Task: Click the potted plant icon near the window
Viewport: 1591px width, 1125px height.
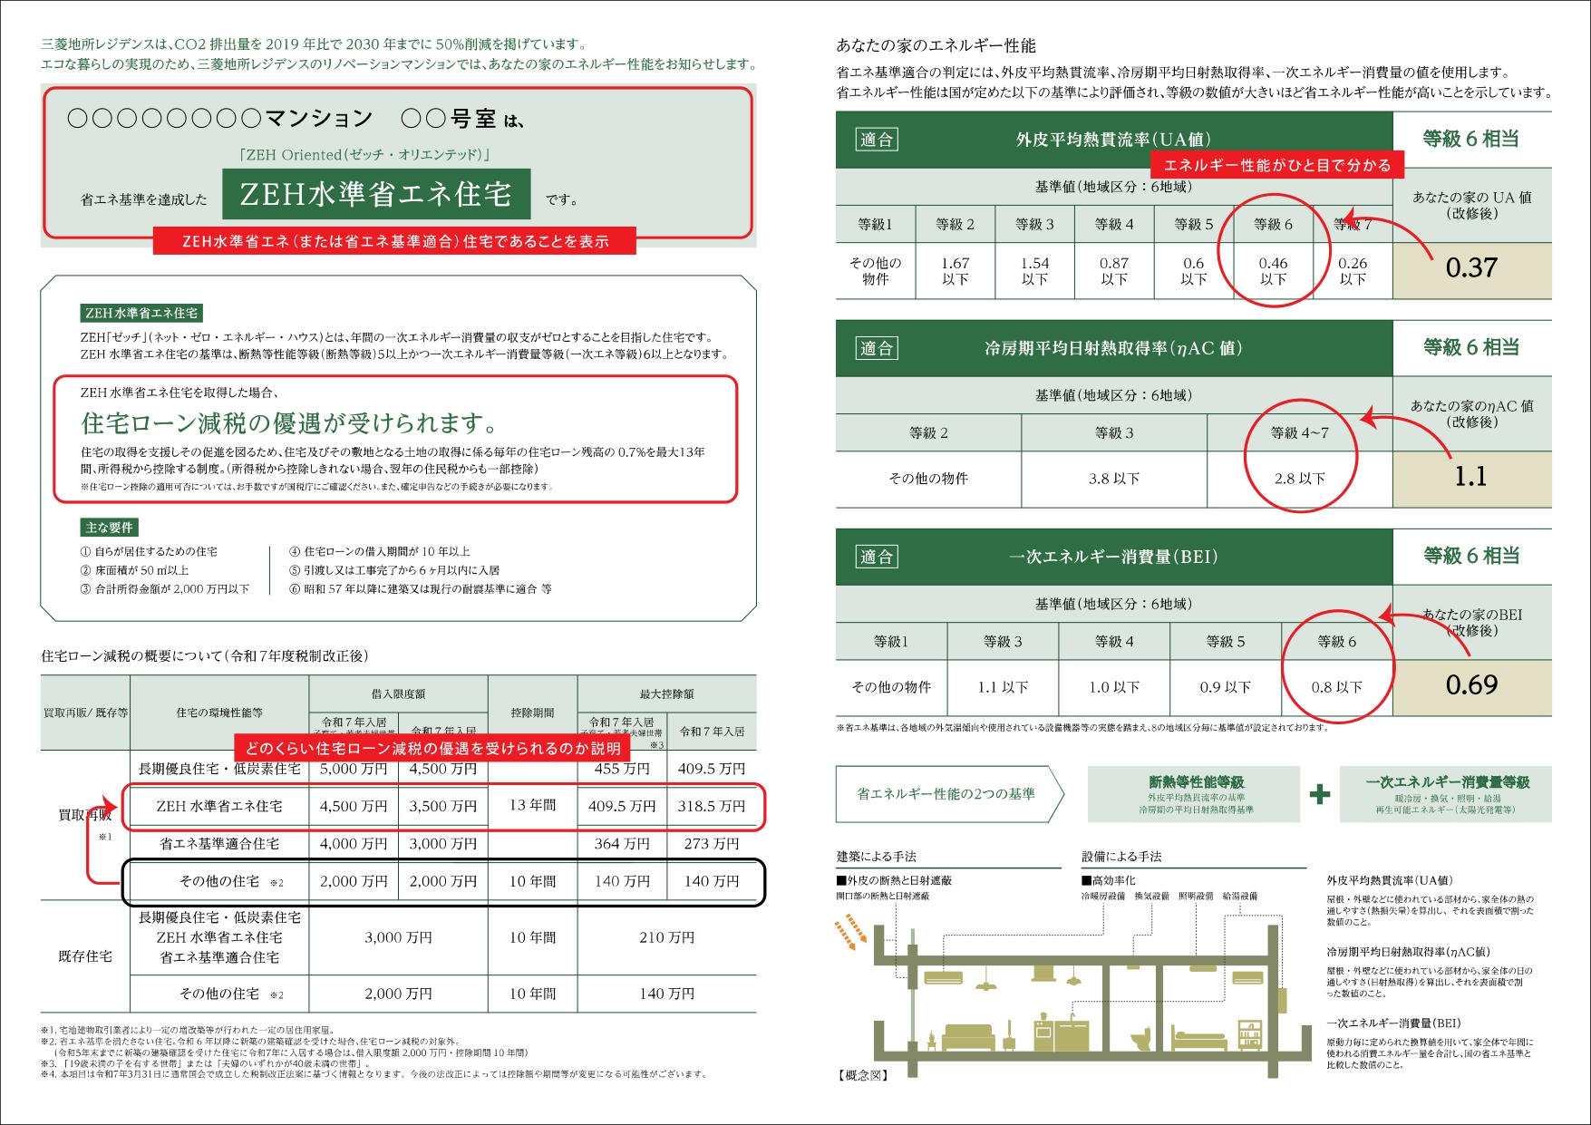Action: [x=931, y=1041]
